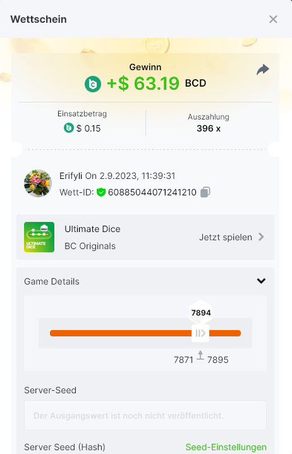Click the Jetzt spielen chevron arrow
This screenshot has width=292, height=454.
point(261,237)
